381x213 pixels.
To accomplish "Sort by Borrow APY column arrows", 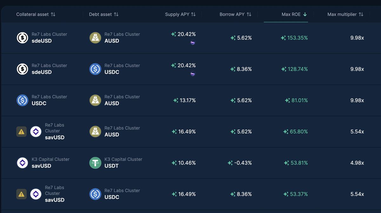I will tap(249, 14).
